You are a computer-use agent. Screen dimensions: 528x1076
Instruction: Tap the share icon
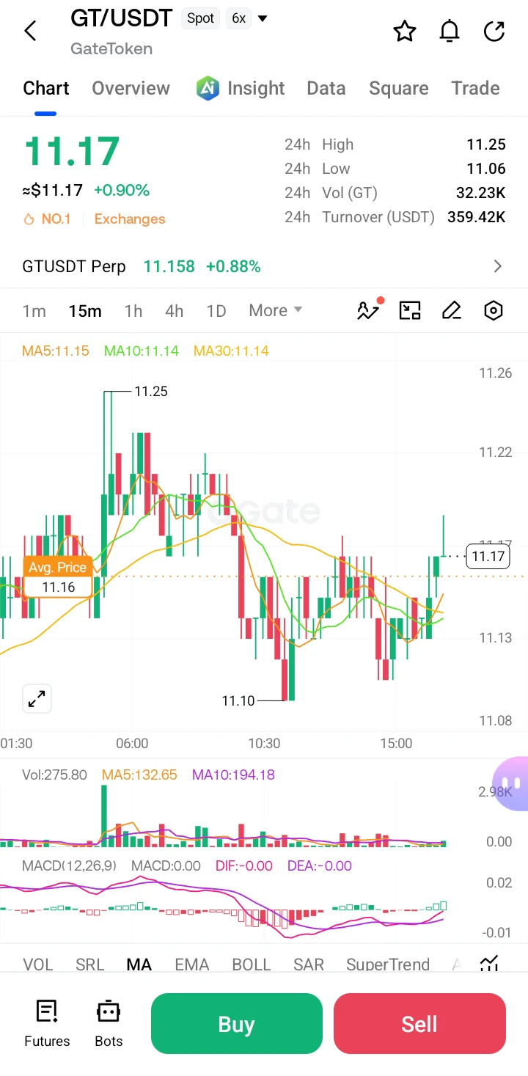coord(495,32)
